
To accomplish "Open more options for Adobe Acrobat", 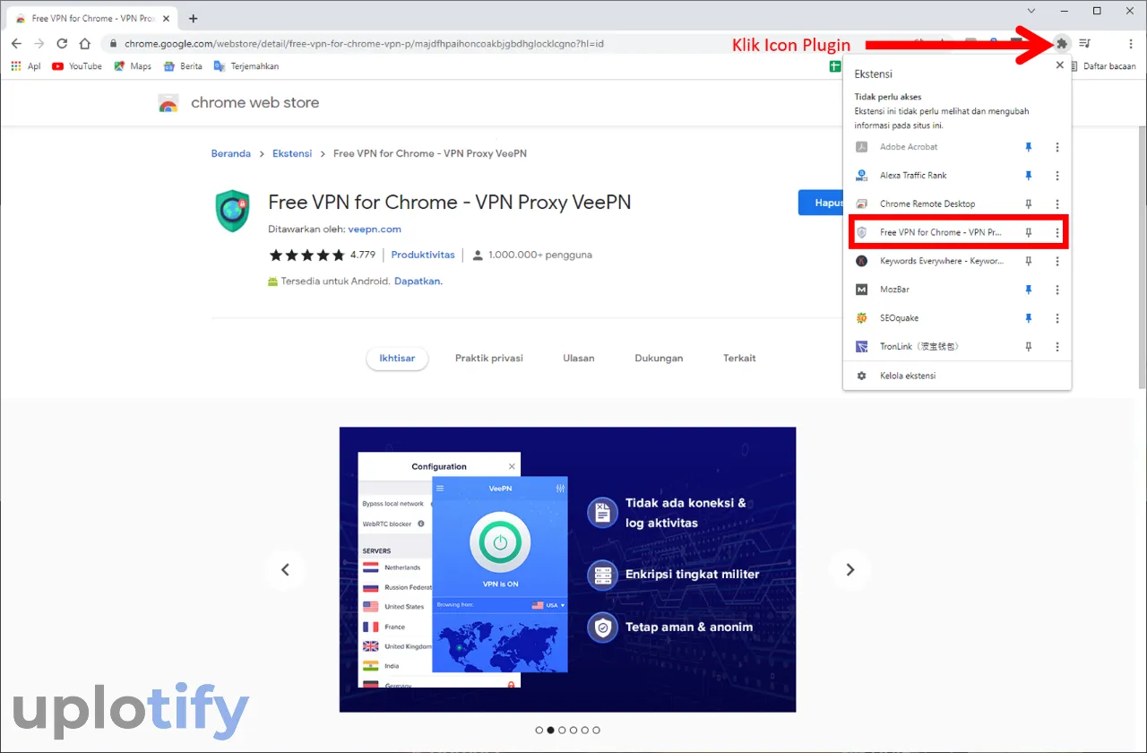I will coord(1057,147).
